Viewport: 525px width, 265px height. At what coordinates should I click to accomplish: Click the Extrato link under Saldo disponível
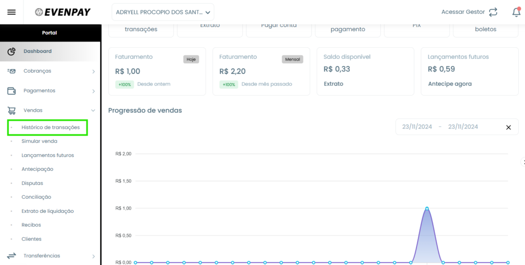(x=333, y=84)
